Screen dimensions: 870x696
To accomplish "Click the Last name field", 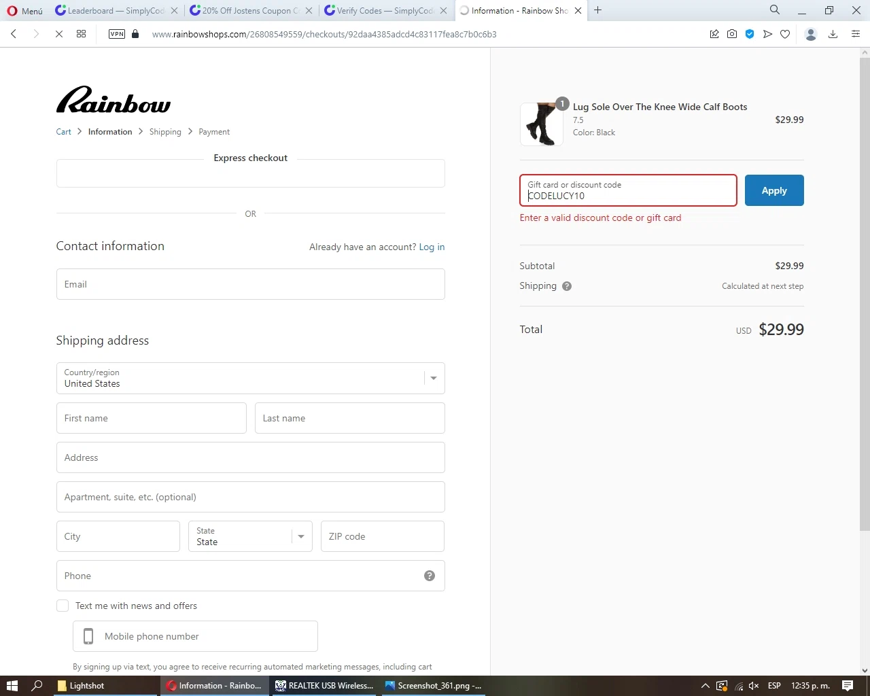I will 349,418.
